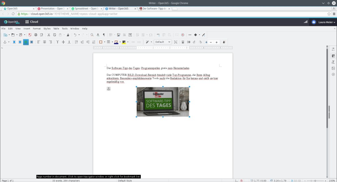The width and height of the screenshot is (337, 182).
Task: Click the Print document icon
Action: [36, 35]
